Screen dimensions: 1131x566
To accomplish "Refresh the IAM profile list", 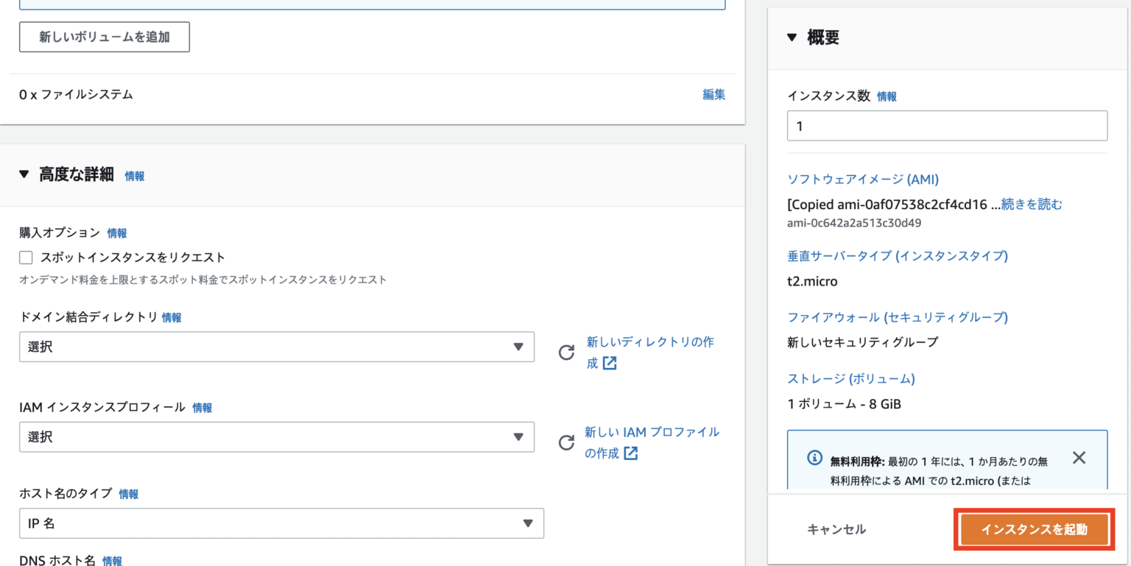I will [x=565, y=442].
